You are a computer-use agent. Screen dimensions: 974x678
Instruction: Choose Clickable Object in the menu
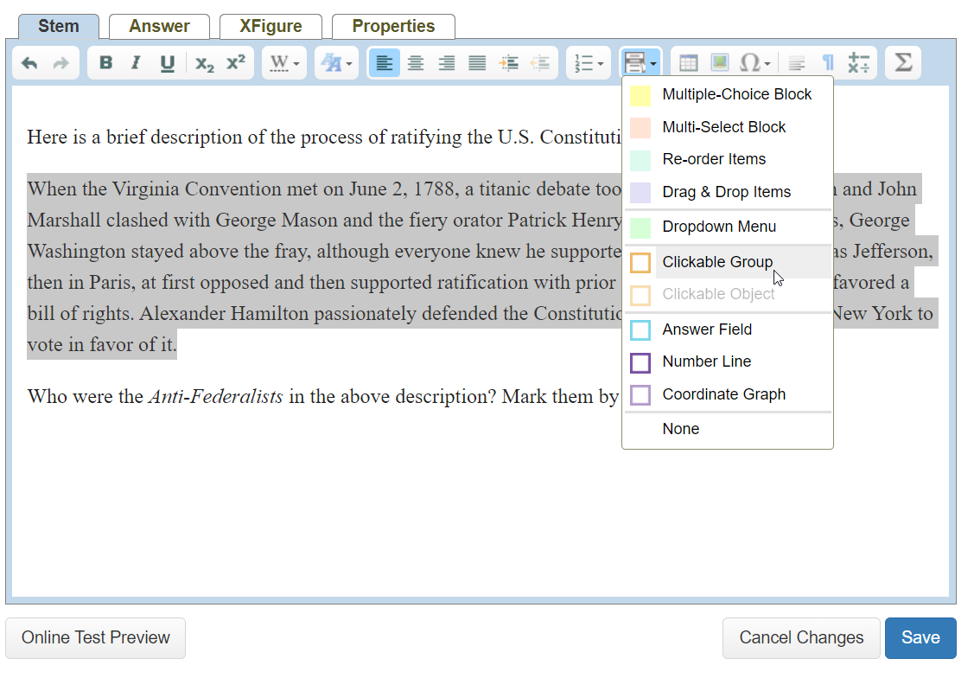click(x=728, y=295)
